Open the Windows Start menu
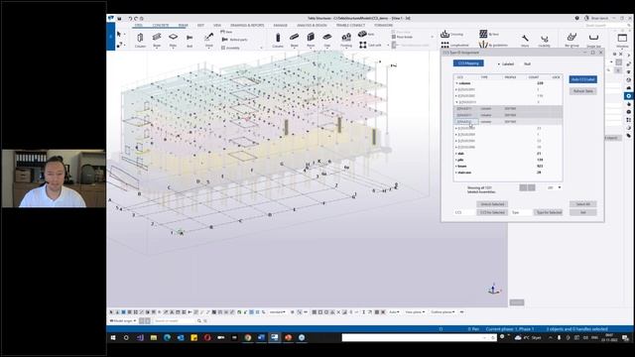 (x=113, y=337)
